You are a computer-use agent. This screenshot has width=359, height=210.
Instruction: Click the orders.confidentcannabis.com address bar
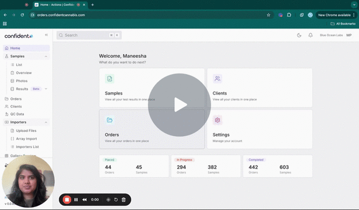151,15
